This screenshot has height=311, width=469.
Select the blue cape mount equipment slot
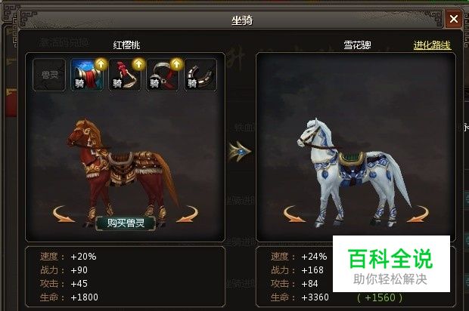click(87, 75)
